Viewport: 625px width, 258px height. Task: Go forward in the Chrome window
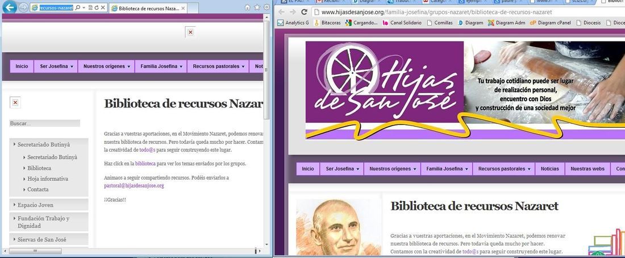[293, 12]
